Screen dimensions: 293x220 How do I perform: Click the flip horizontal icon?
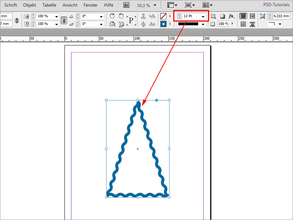coord(112,24)
